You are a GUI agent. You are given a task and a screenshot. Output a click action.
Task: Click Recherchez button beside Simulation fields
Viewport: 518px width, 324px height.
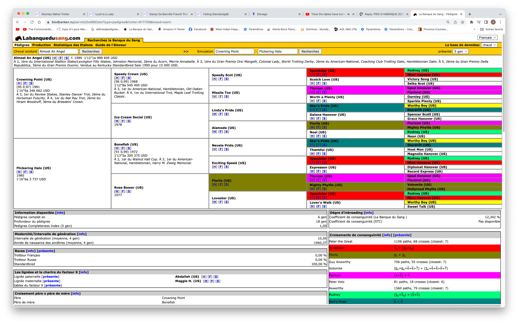click(310, 51)
